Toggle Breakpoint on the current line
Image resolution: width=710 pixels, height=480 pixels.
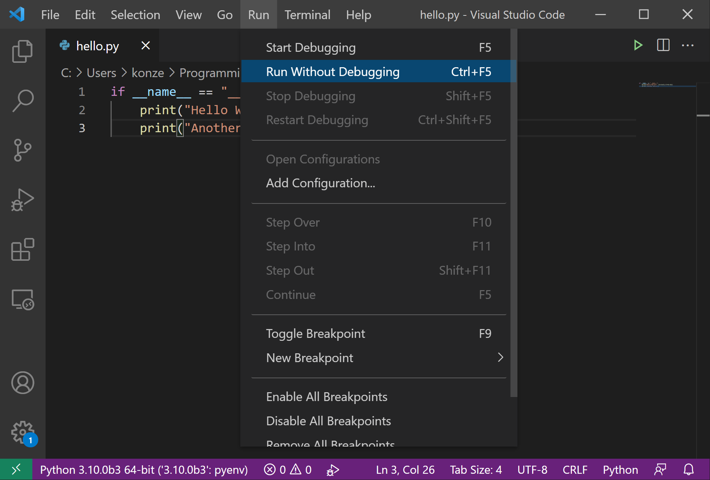pyautogui.click(x=315, y=333)
